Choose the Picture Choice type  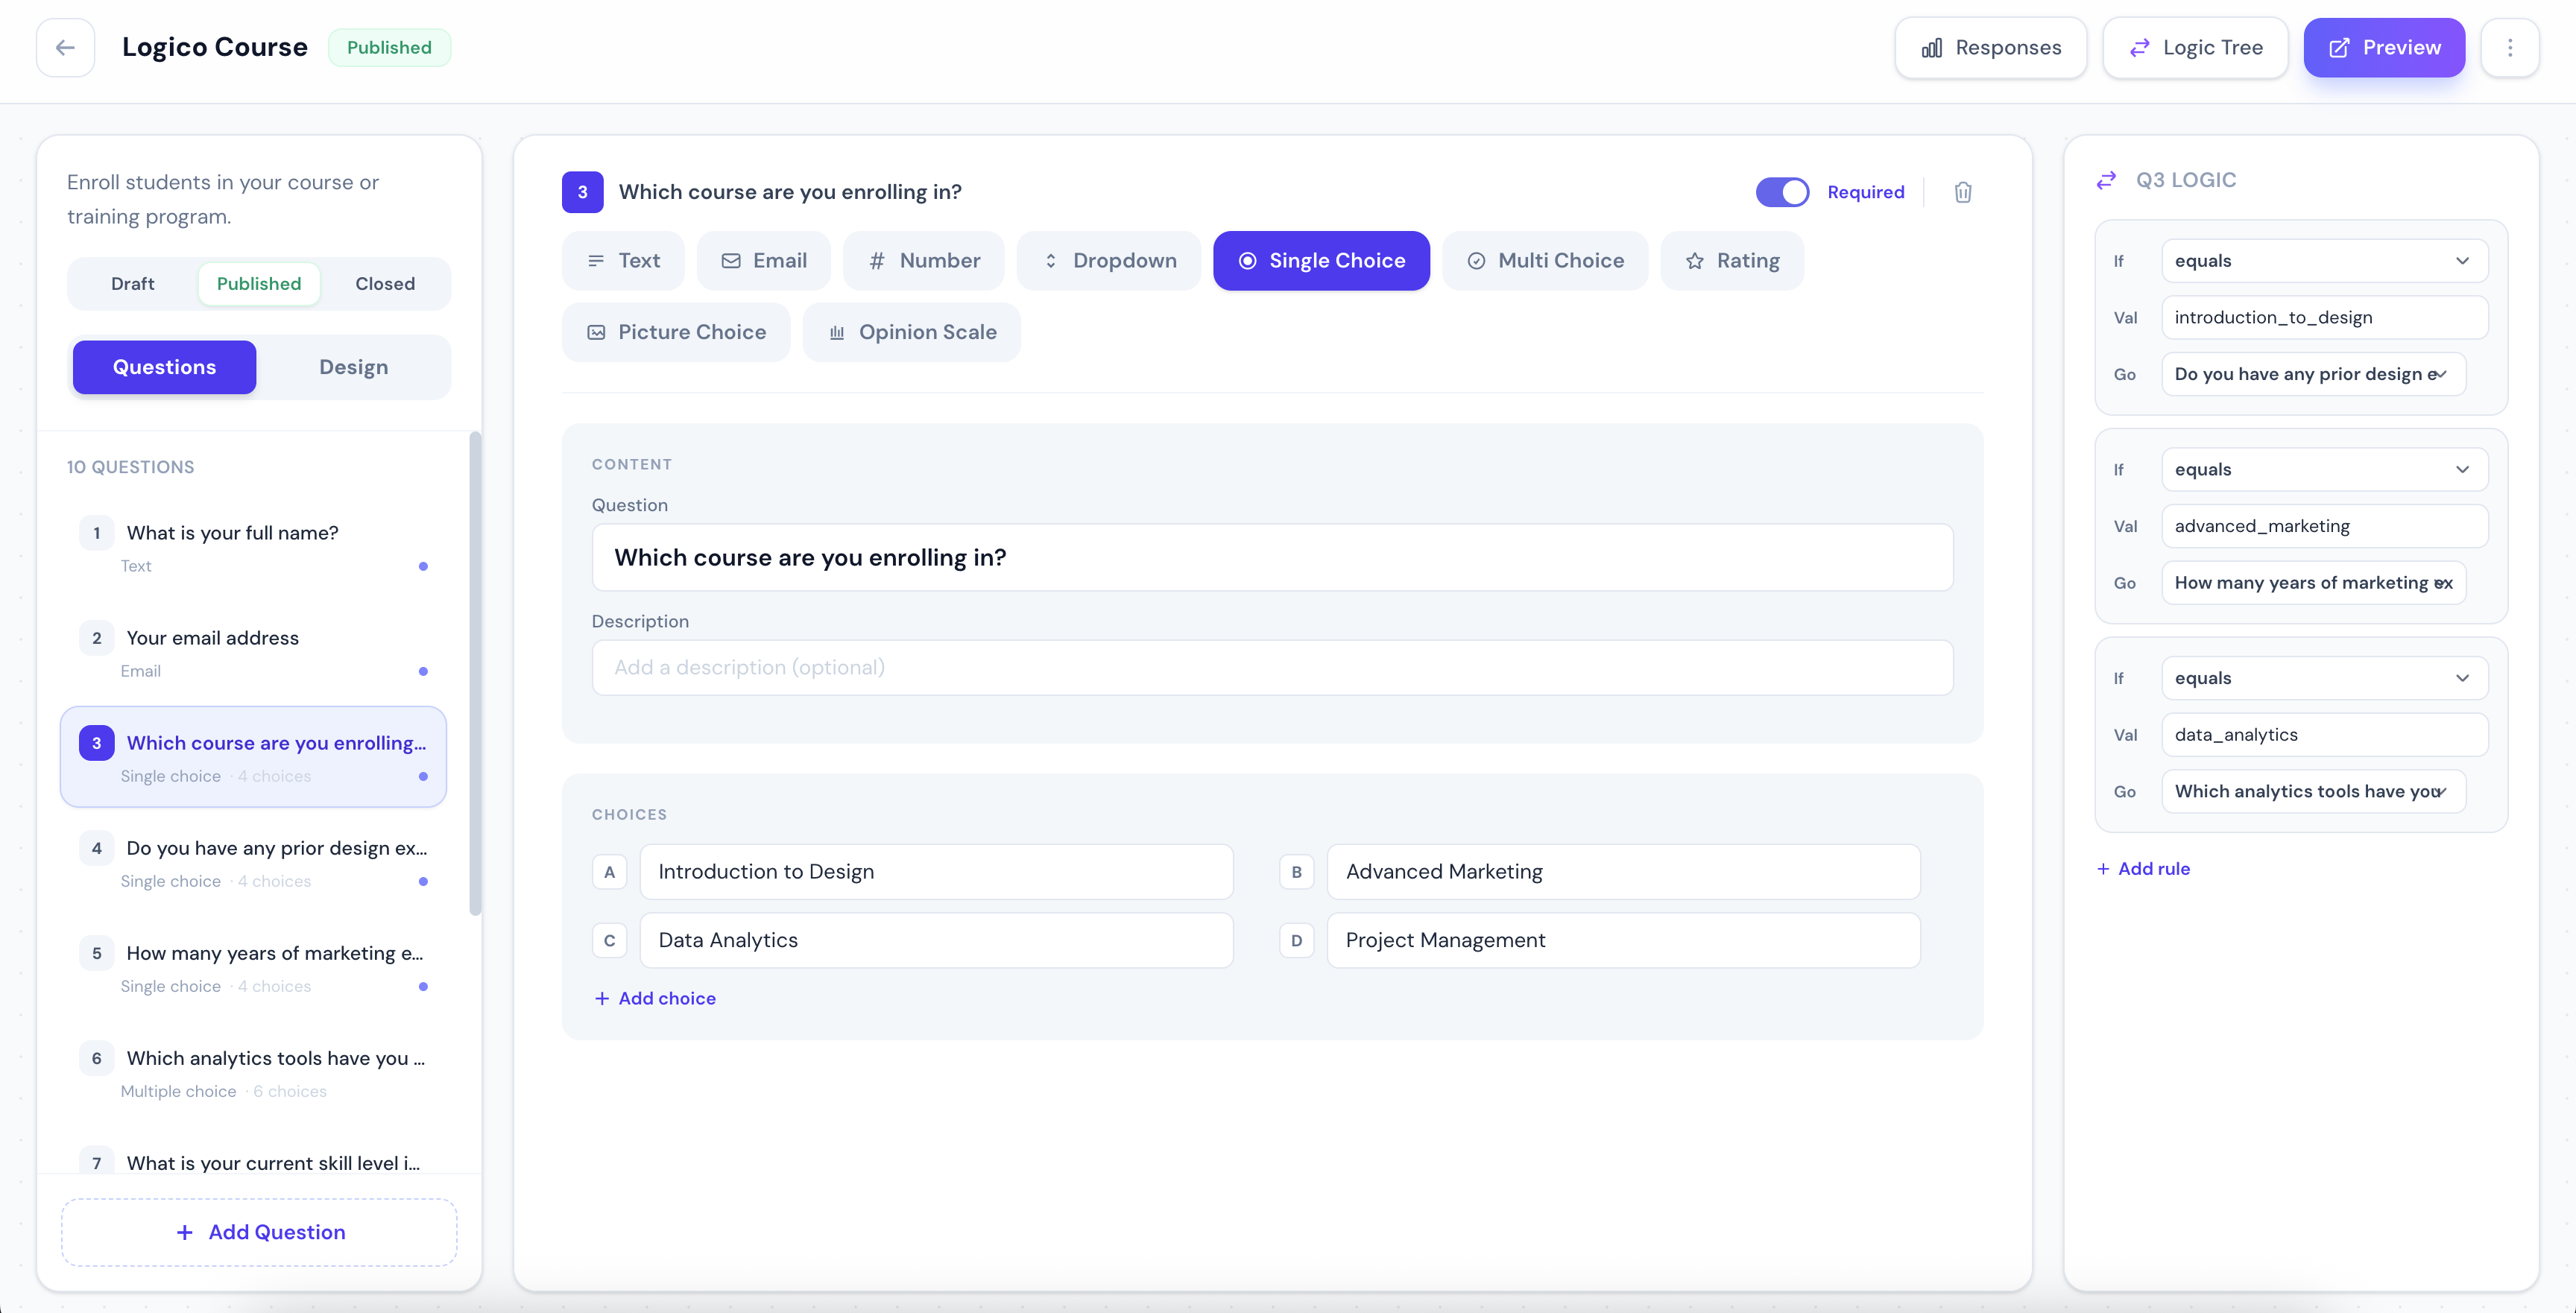(676, 331)
